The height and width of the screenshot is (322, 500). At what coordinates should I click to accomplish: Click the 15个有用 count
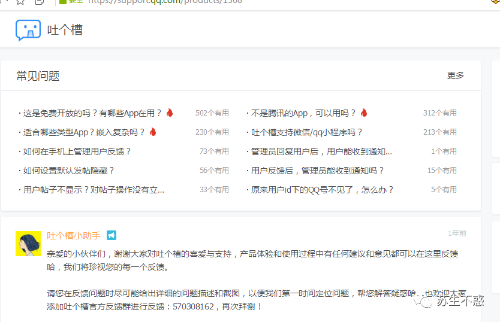pos(442,171)
